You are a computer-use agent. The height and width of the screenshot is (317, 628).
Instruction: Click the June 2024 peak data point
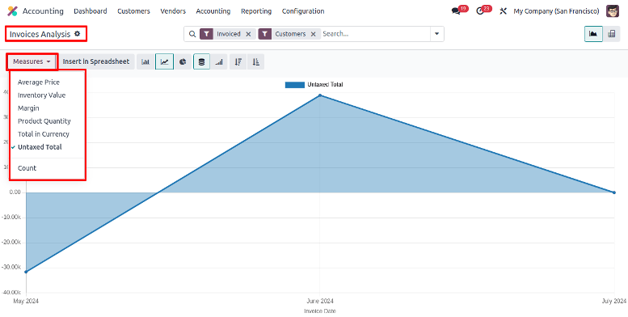click(x=320, y=95)
